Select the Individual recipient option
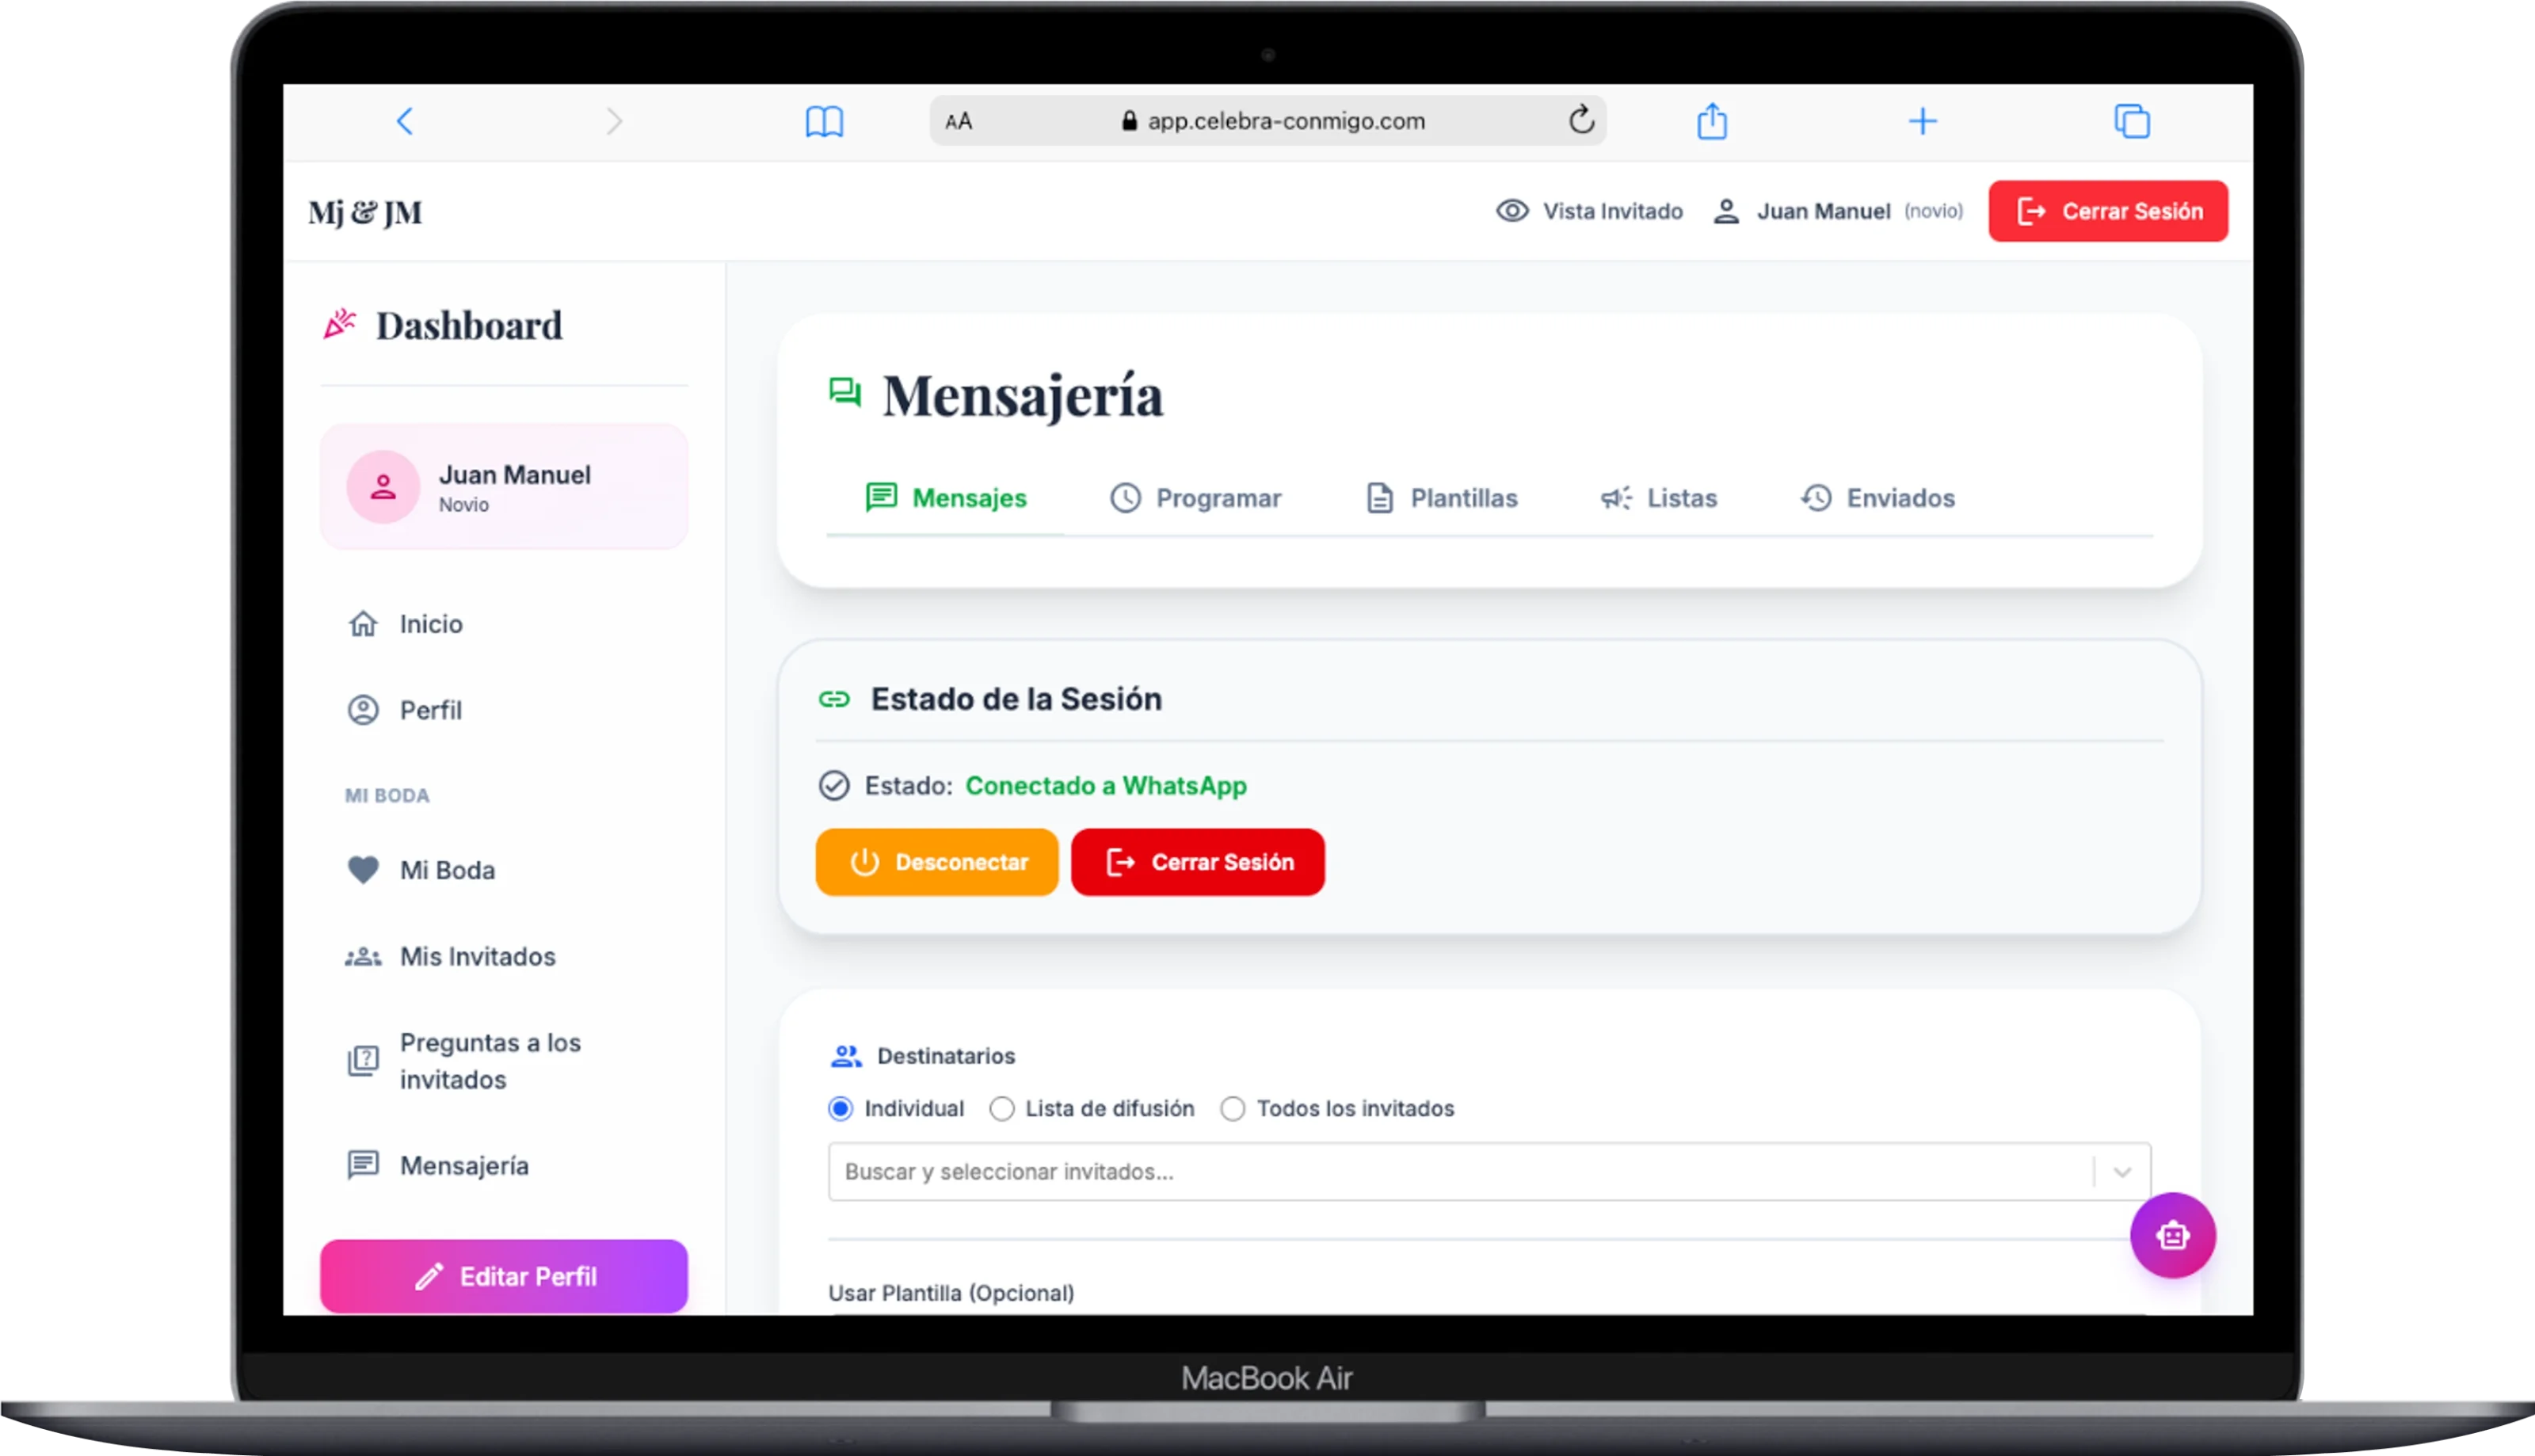 click(840, 1108)
